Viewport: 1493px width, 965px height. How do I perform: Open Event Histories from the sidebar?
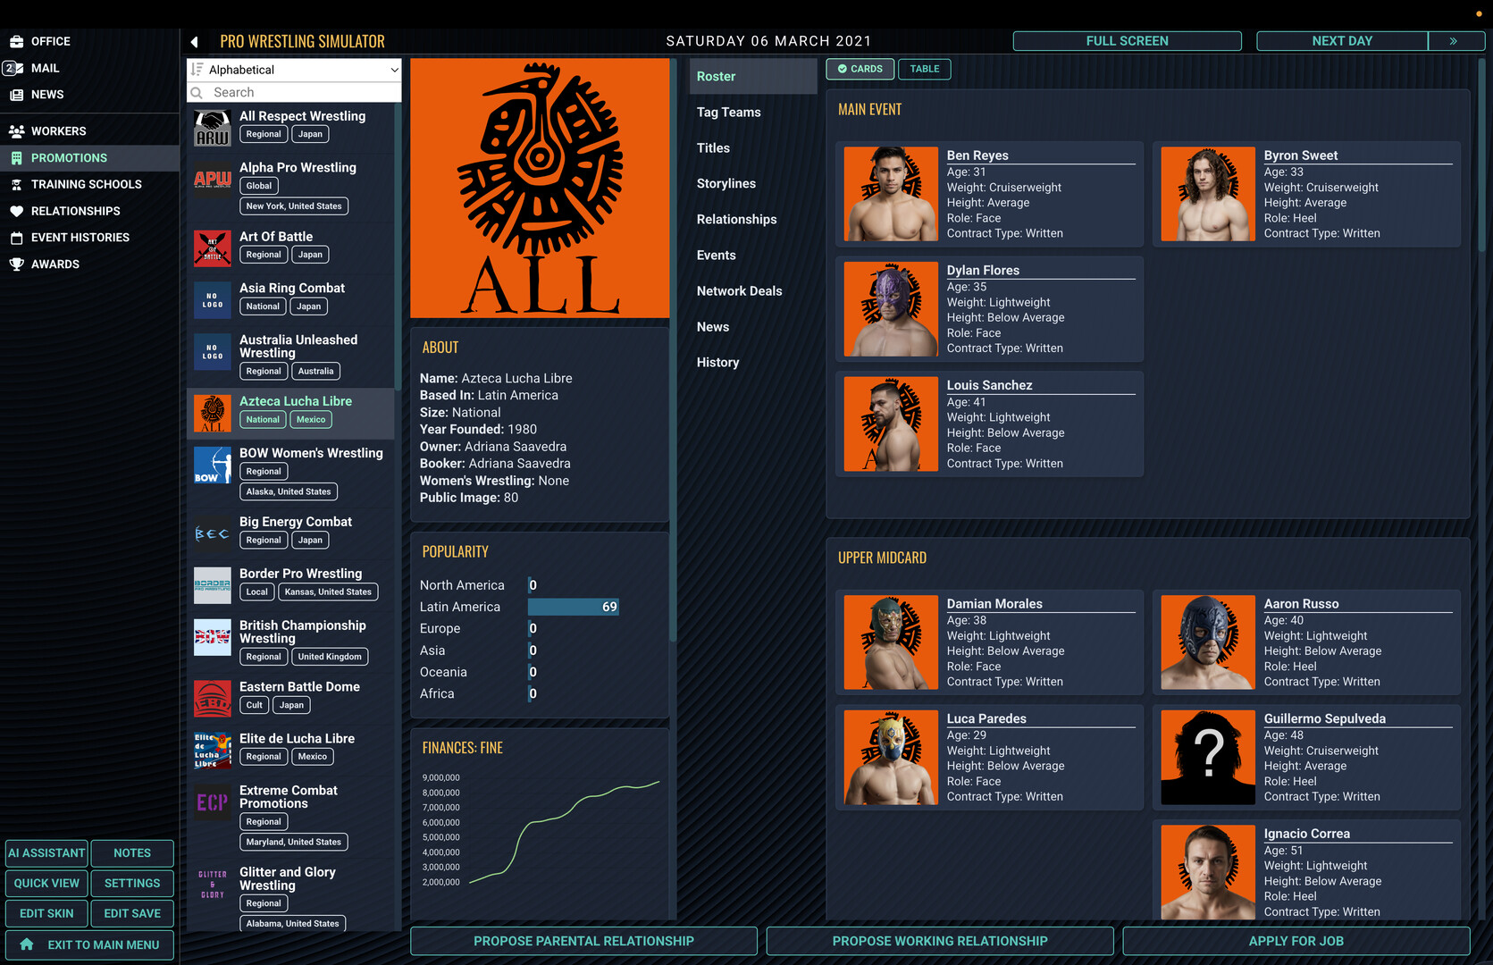coord(79,237)
